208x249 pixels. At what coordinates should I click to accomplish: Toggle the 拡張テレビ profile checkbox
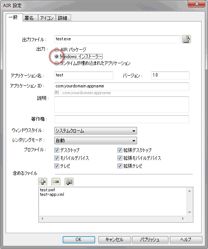pyautogui.click(x=120, y=166)
